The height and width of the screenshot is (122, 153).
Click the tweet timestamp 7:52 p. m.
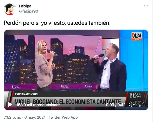click(13, 117)
